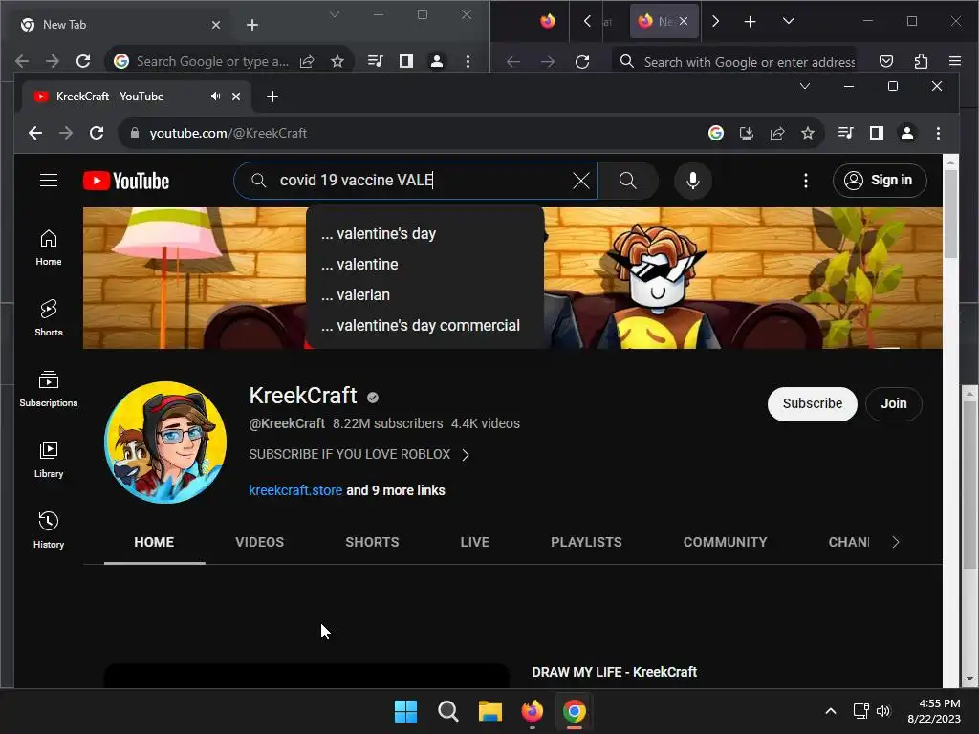Open the volume icon in system tray
The height and width of the screenshot is (734, 979).
click(x=882, y=711)
